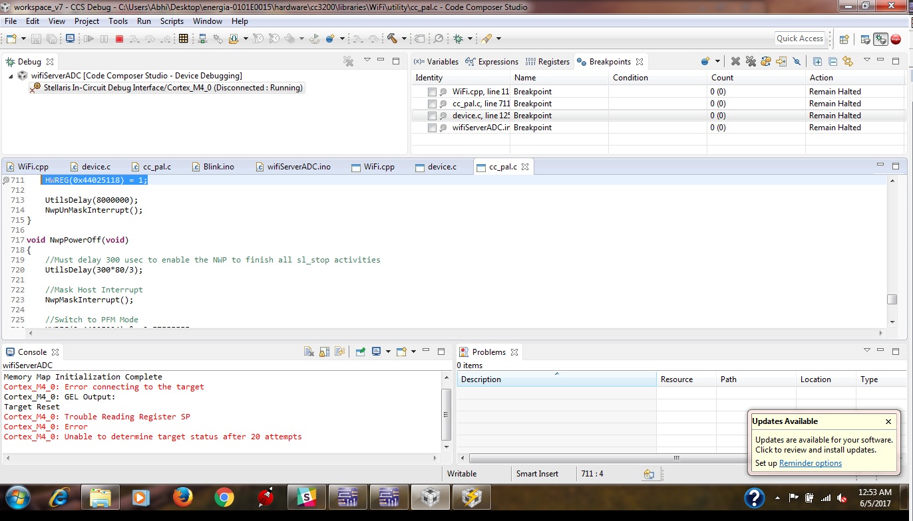Click the Problems horizontal scrollbar thumb
The height and width of the screenshot is (521, 913).
[675, 458]
